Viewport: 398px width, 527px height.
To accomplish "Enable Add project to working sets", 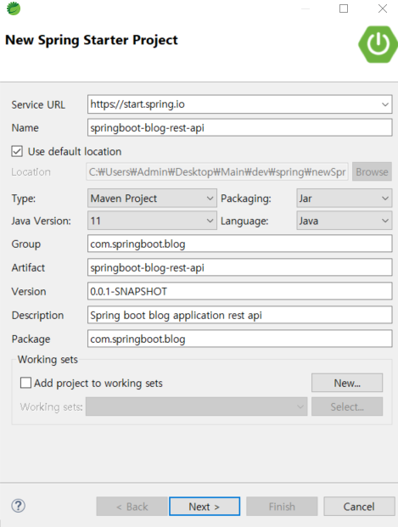I will 26,383.
